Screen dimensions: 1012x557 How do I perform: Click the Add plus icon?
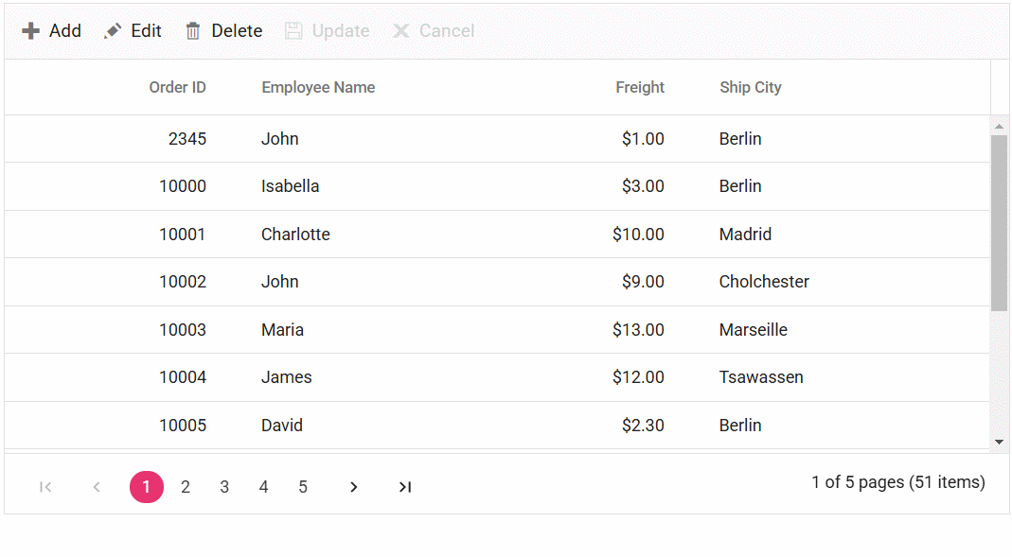(x=31, y=31)
